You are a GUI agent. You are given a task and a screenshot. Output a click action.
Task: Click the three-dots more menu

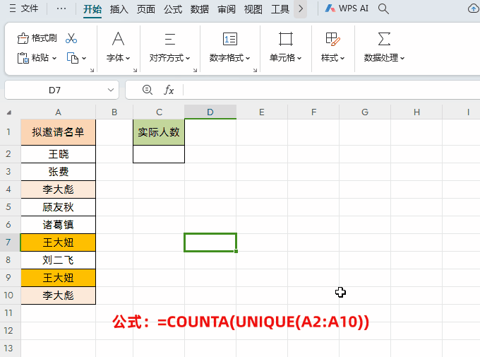point(61,8)
